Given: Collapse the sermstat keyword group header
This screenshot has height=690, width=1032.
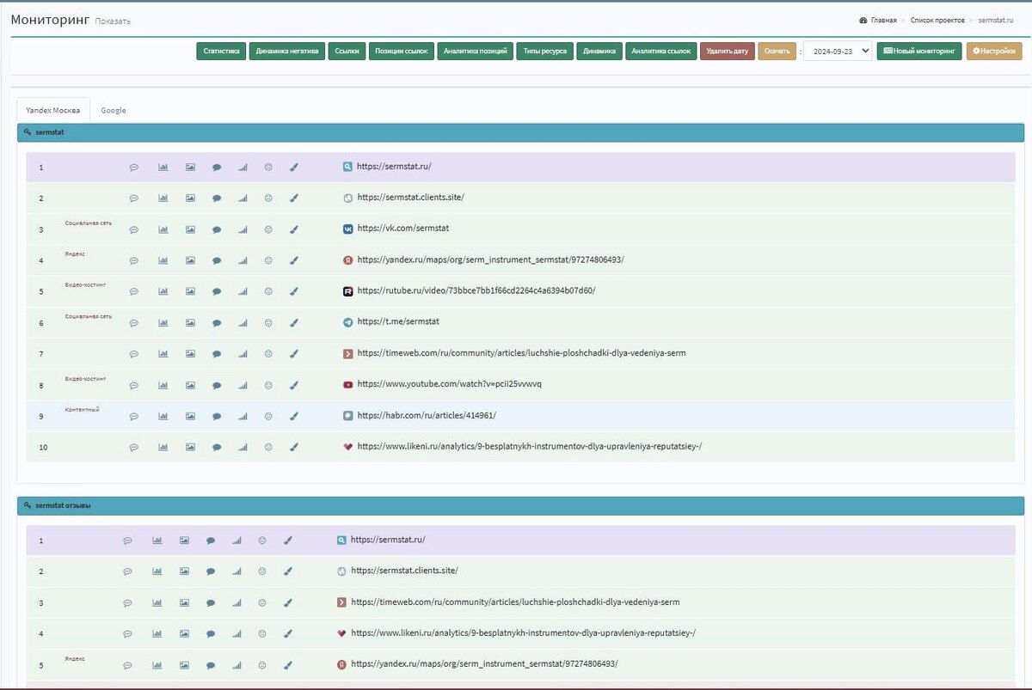Looking at the screenshot, I should [x=520, y=132].
